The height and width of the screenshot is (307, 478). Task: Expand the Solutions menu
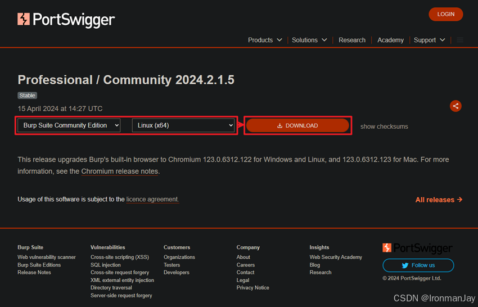[x=309, y=40]
